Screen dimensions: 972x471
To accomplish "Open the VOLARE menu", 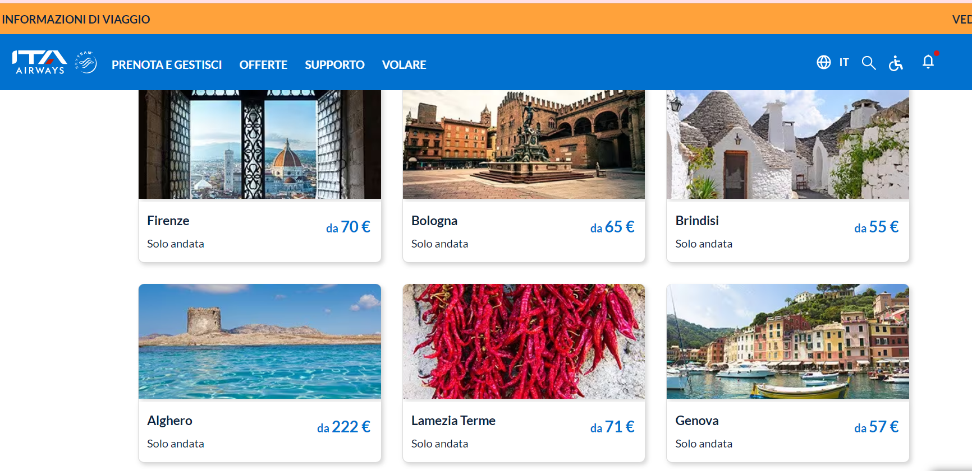I will tap(404, 65).
